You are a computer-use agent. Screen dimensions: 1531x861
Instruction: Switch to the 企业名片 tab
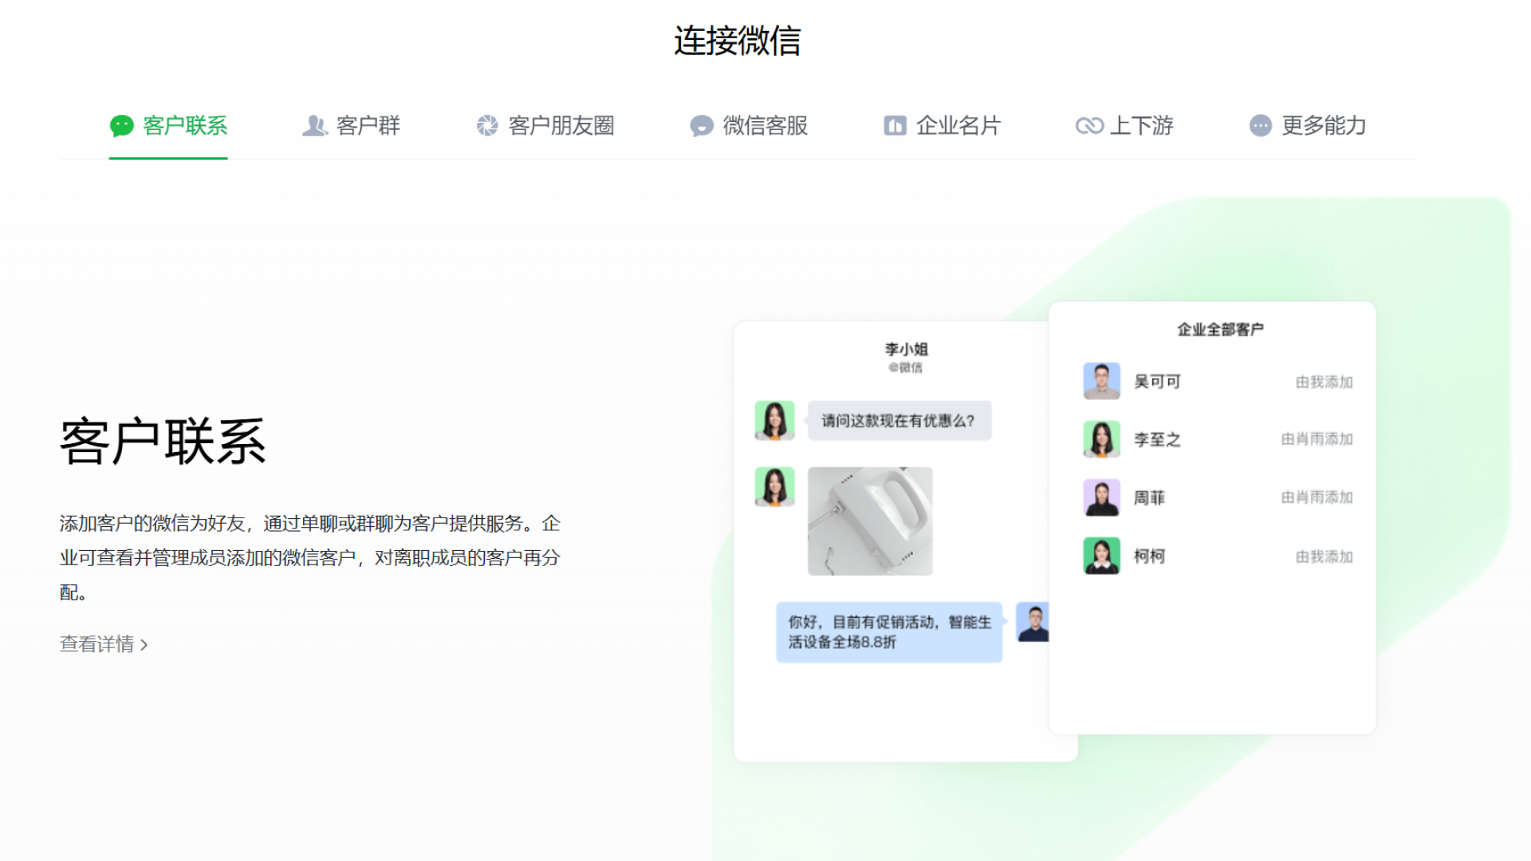pos(960,125)
